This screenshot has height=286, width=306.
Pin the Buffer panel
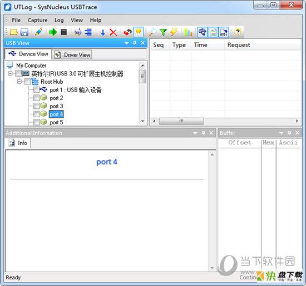point(289,133)
